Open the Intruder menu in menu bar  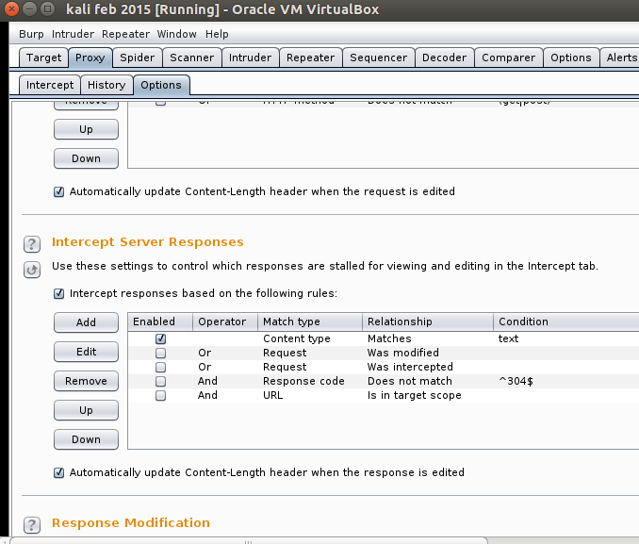pos(73,34)
